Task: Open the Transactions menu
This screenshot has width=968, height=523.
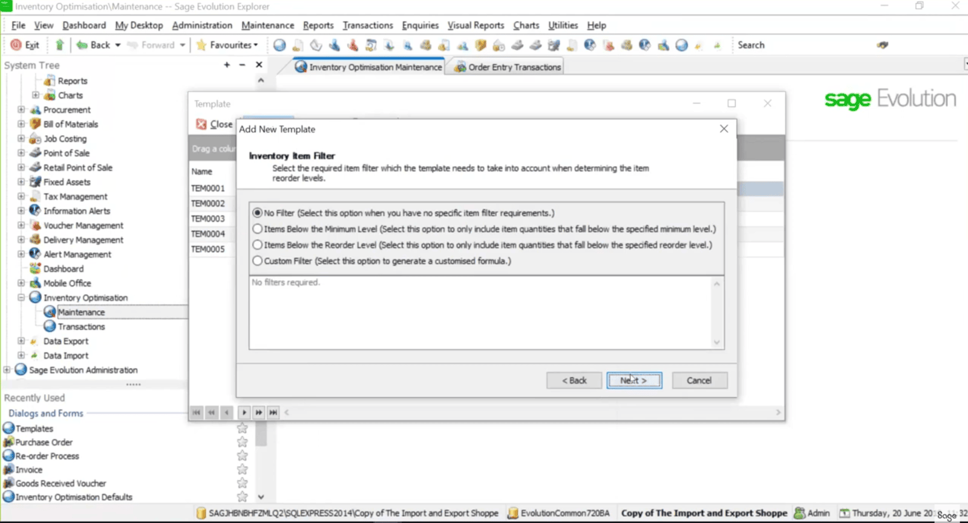Action: click(x=368, y=25)
